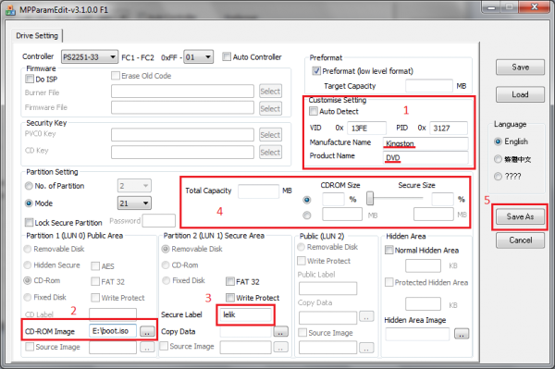Viewport: 555px width, 369px height.
Task: Browse for the CD-ROM Image file
Action: click(x=147, y=331)
